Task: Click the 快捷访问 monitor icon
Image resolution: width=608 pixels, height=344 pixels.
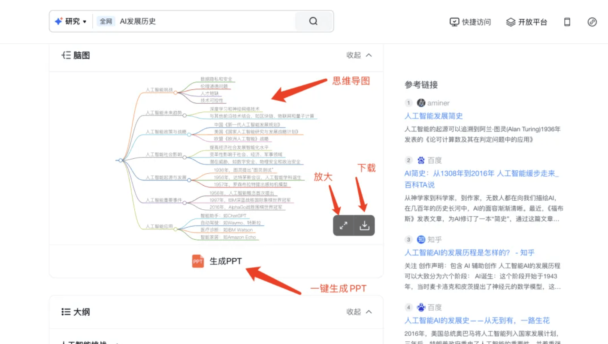Action: 454,22
